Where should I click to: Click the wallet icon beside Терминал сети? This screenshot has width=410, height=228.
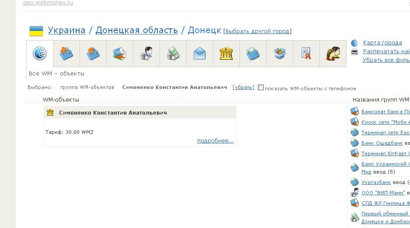coord(354,132)
